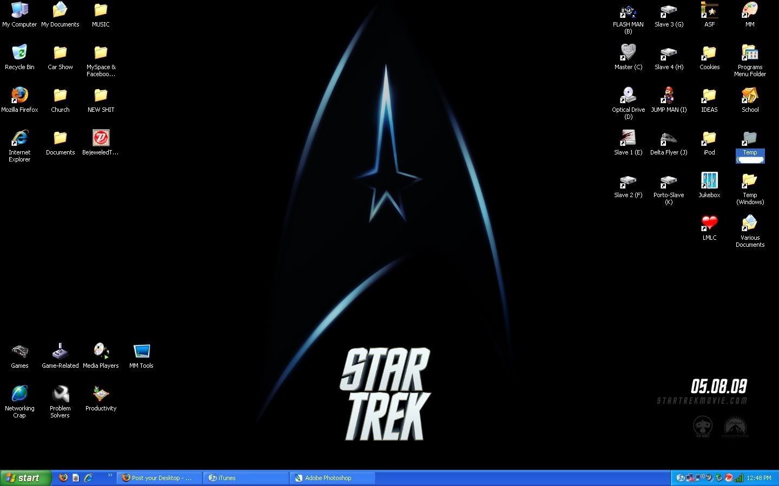Select the NEW SHIT folder icon

101,100
